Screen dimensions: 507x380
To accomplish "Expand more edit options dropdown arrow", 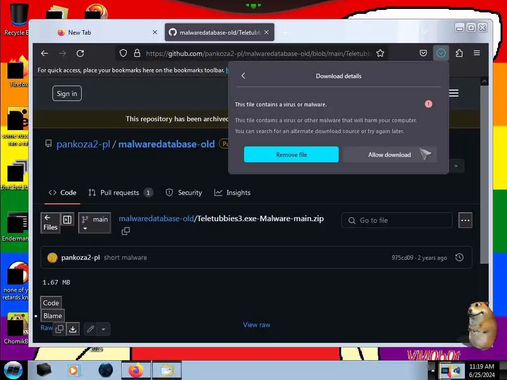I will point(103,329).
